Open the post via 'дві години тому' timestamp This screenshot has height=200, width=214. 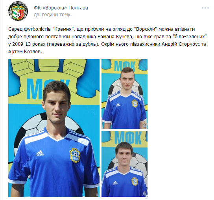52,15
